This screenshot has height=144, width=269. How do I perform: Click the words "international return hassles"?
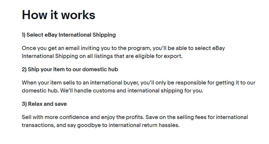coord(144,125)
